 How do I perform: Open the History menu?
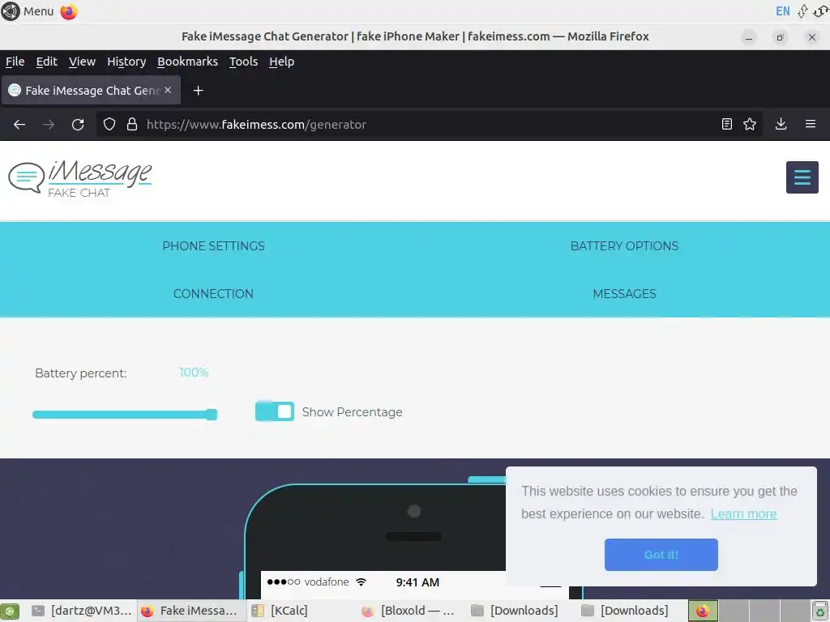[126, 62]
